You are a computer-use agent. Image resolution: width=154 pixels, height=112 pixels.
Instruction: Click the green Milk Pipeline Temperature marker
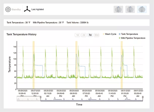click(120, 38)
